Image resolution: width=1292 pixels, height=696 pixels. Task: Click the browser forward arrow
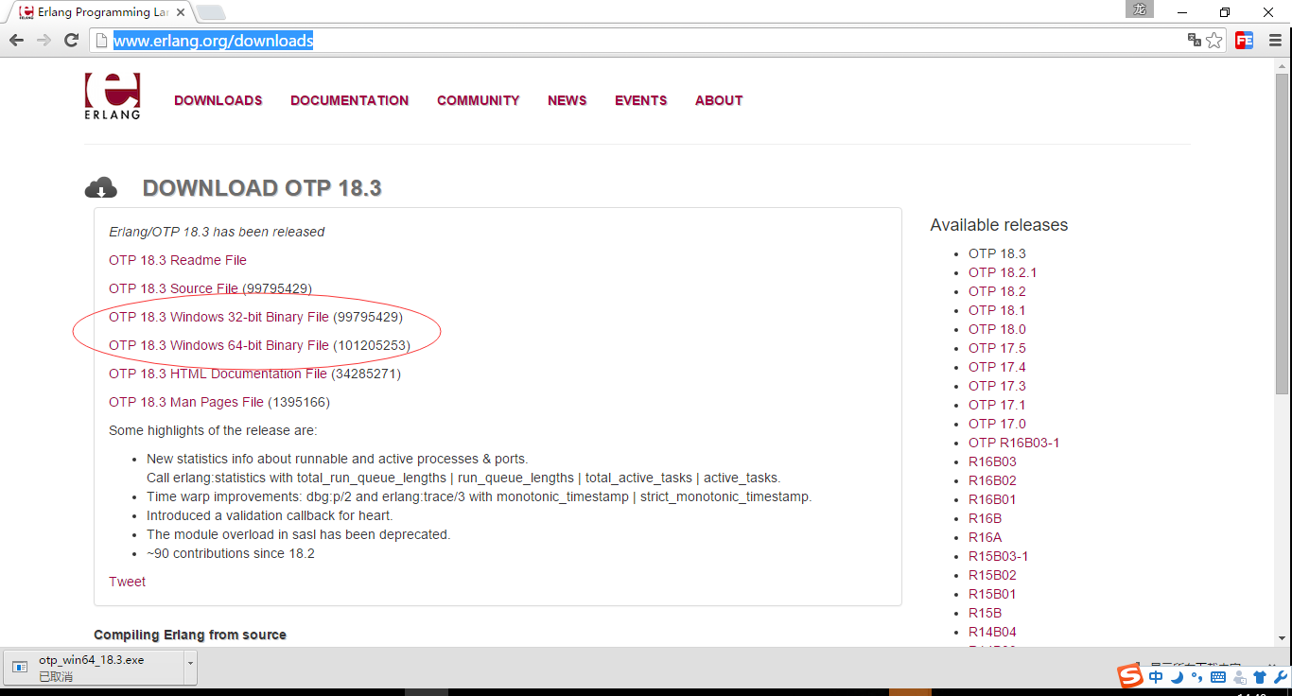pos(44,41)
